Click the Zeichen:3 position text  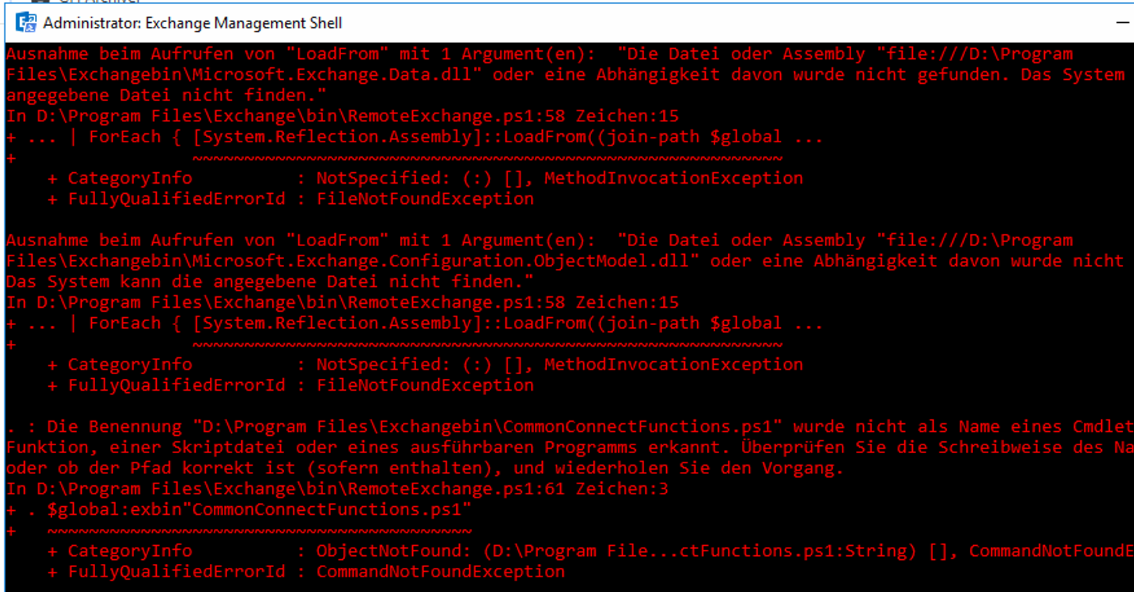point(622,489)
